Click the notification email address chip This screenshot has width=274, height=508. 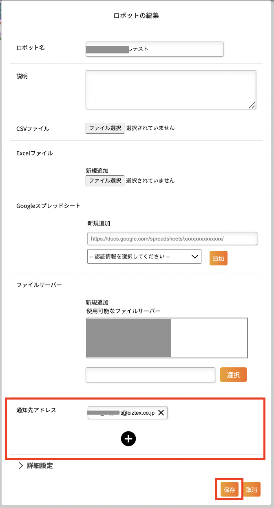pyautogui.click(x=128, y=413)
